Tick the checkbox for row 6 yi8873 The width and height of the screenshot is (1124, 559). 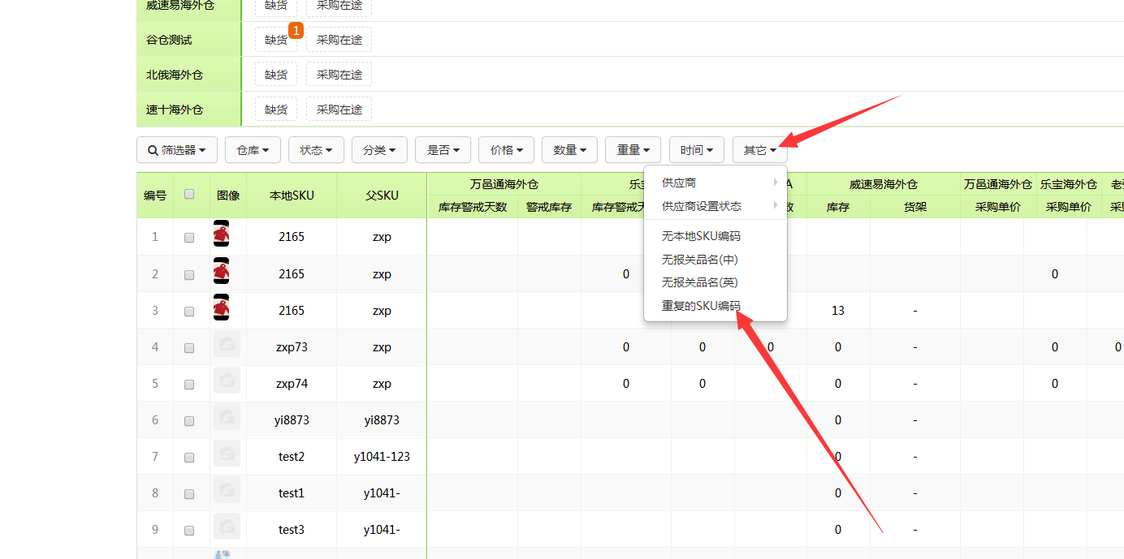189,421
